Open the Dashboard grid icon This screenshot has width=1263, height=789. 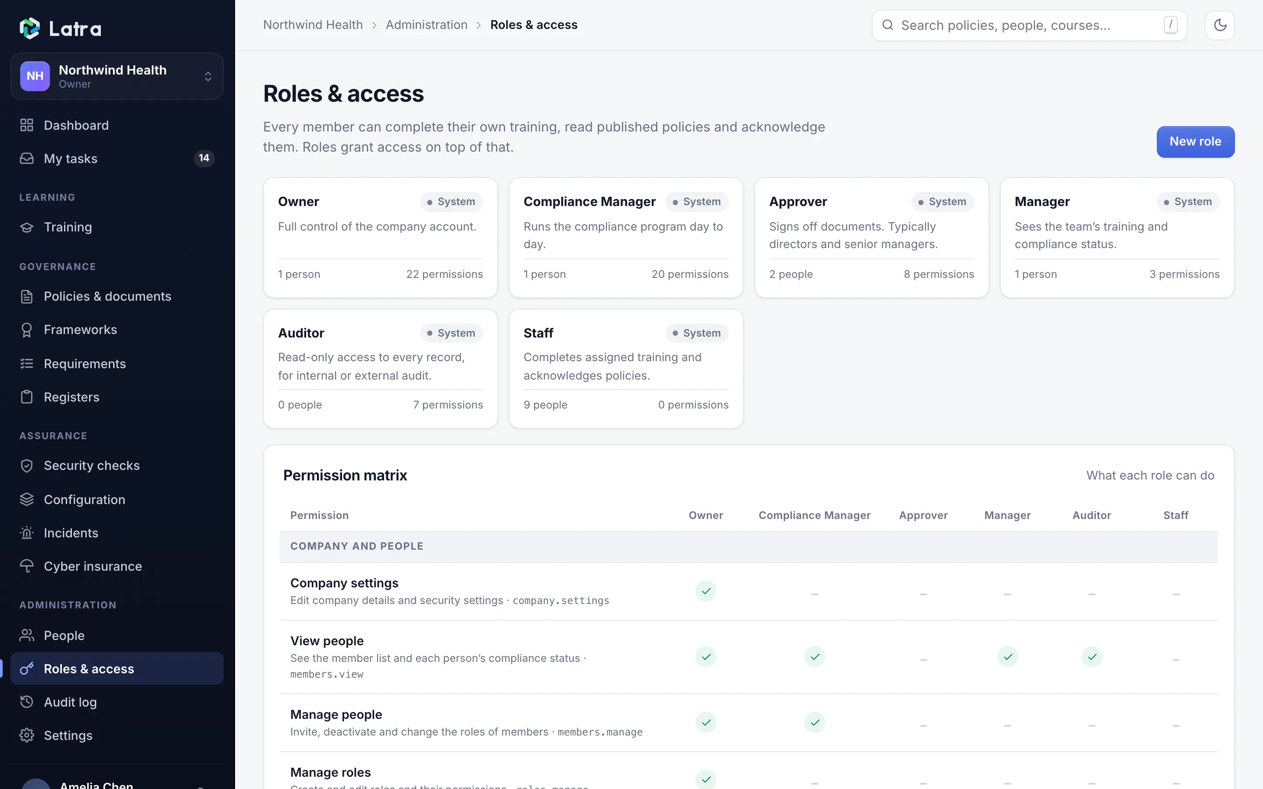[x=27, y=125]
